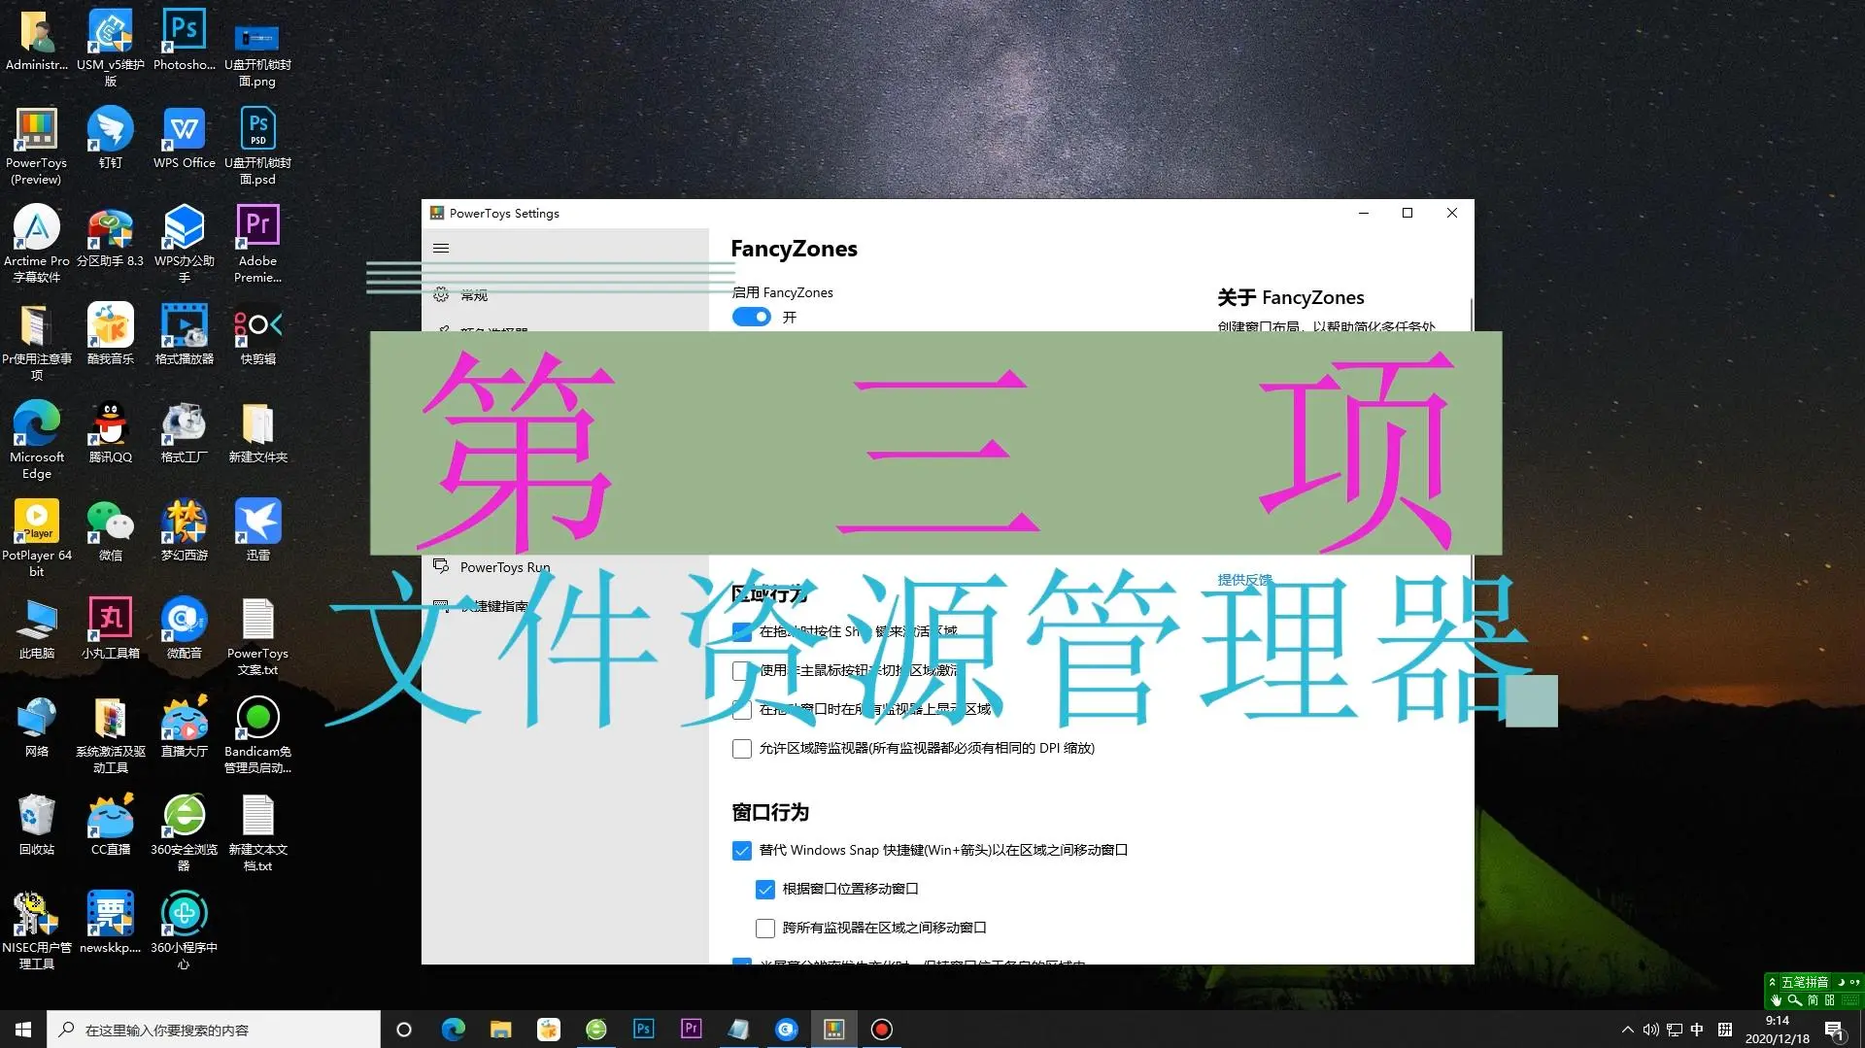The image size is (1865, 1048).
Task: Switch to PowerToys Settings taskbar button
Action: (x=833, y=1030)
